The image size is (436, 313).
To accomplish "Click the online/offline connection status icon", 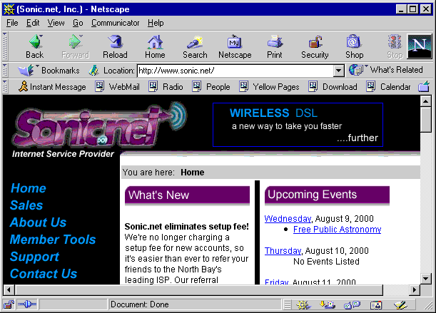I will tap(27, 304).
